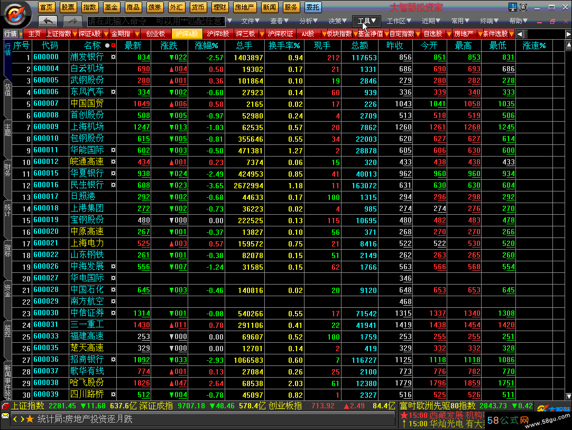
Task: Click the marker icon beside 中国石化
Action: [x=114, y=290]
